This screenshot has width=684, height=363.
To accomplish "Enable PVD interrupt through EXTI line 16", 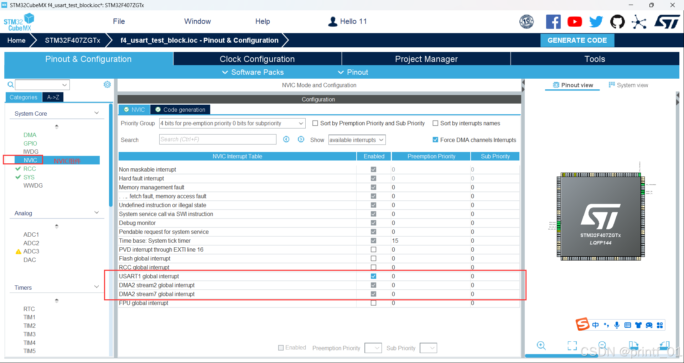I will click(x=373, y=249).
